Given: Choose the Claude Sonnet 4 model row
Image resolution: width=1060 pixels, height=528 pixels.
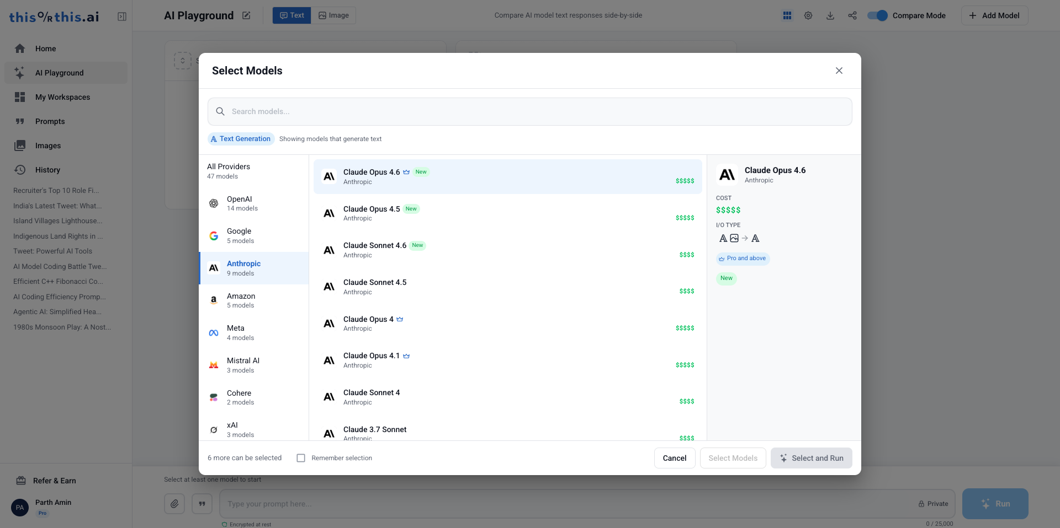Looking at the screenshot, I should point(508,397).
